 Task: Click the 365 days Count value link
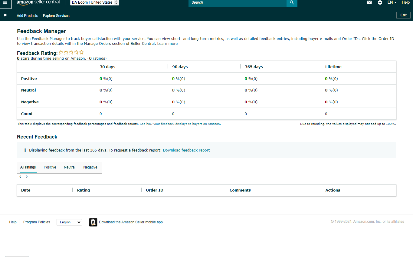click(x=246, y=114)
